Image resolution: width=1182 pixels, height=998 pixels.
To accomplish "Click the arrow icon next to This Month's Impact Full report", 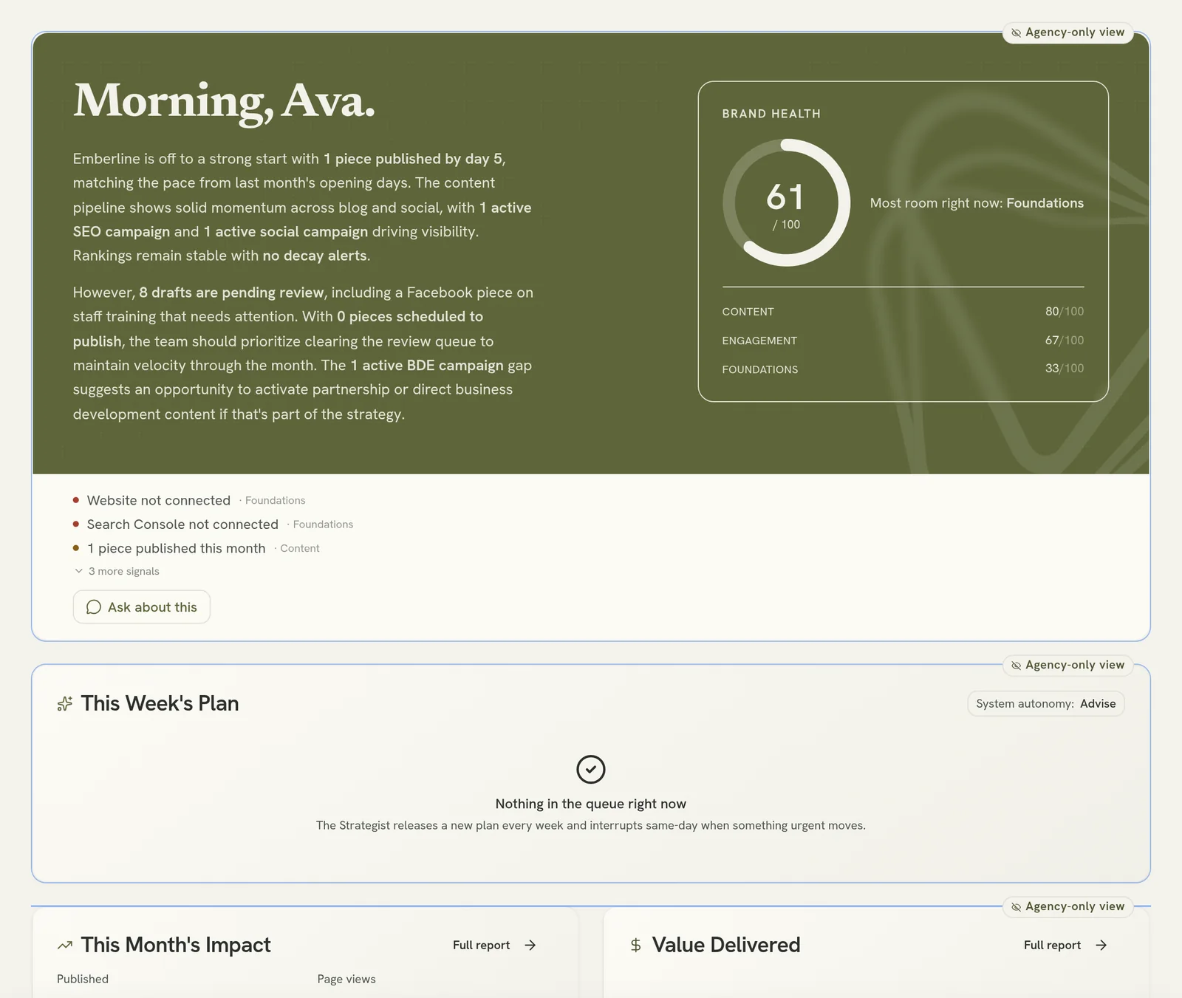I will tap(530, 946).
